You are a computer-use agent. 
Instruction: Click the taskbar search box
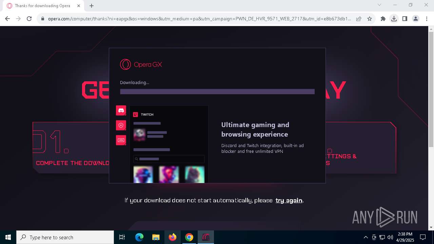65,237
